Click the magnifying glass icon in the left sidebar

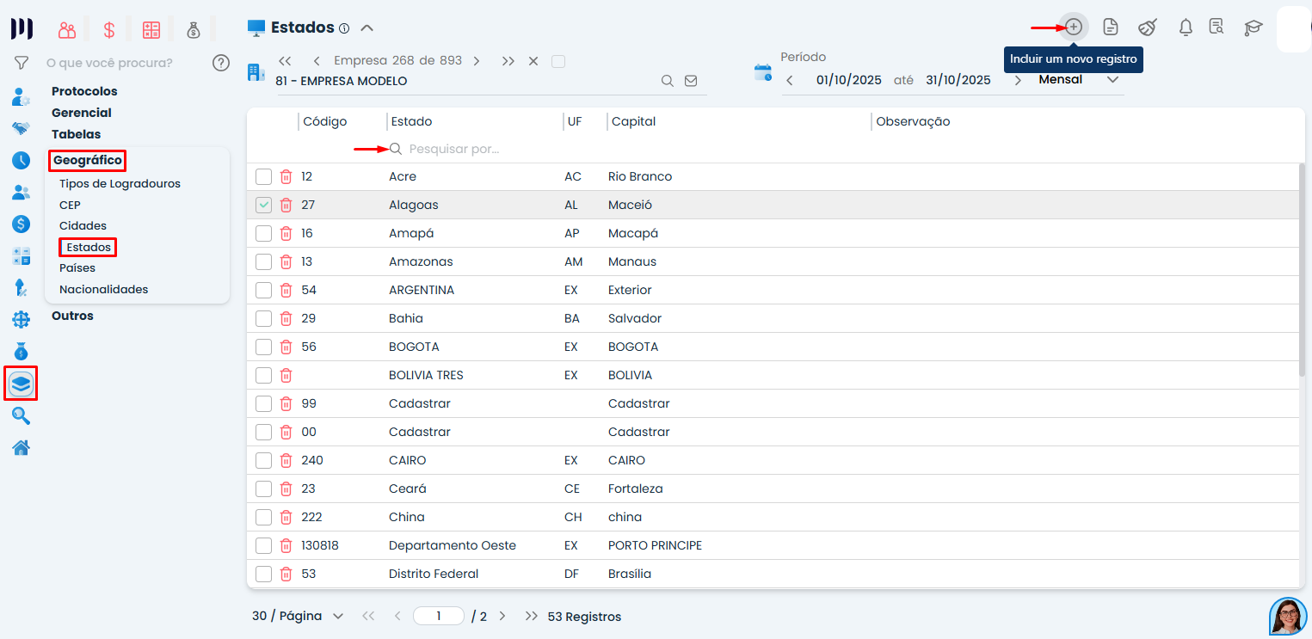click(x=22, y=416)
